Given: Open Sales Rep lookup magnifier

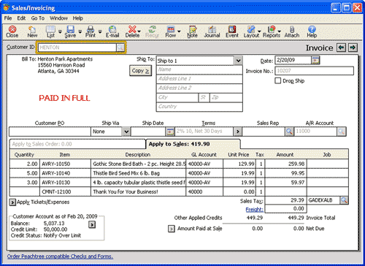Looking at the screenshot, I should (x=289, y=132).
